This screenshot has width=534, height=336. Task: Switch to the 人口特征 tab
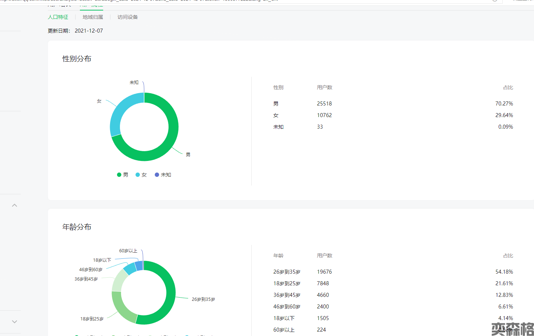click(58, 17)
